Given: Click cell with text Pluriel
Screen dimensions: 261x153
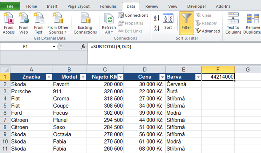Looking at the screenshot, I should pos(69,120).
